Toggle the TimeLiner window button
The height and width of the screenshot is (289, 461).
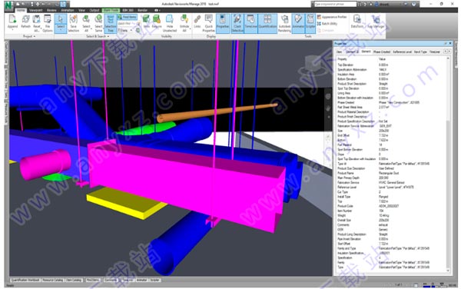tap(250, 23)
